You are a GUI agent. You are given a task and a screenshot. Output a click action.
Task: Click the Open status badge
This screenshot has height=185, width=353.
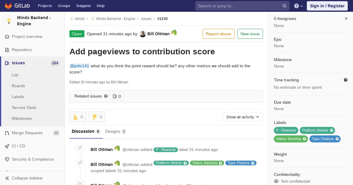click(x=77, y=34)
